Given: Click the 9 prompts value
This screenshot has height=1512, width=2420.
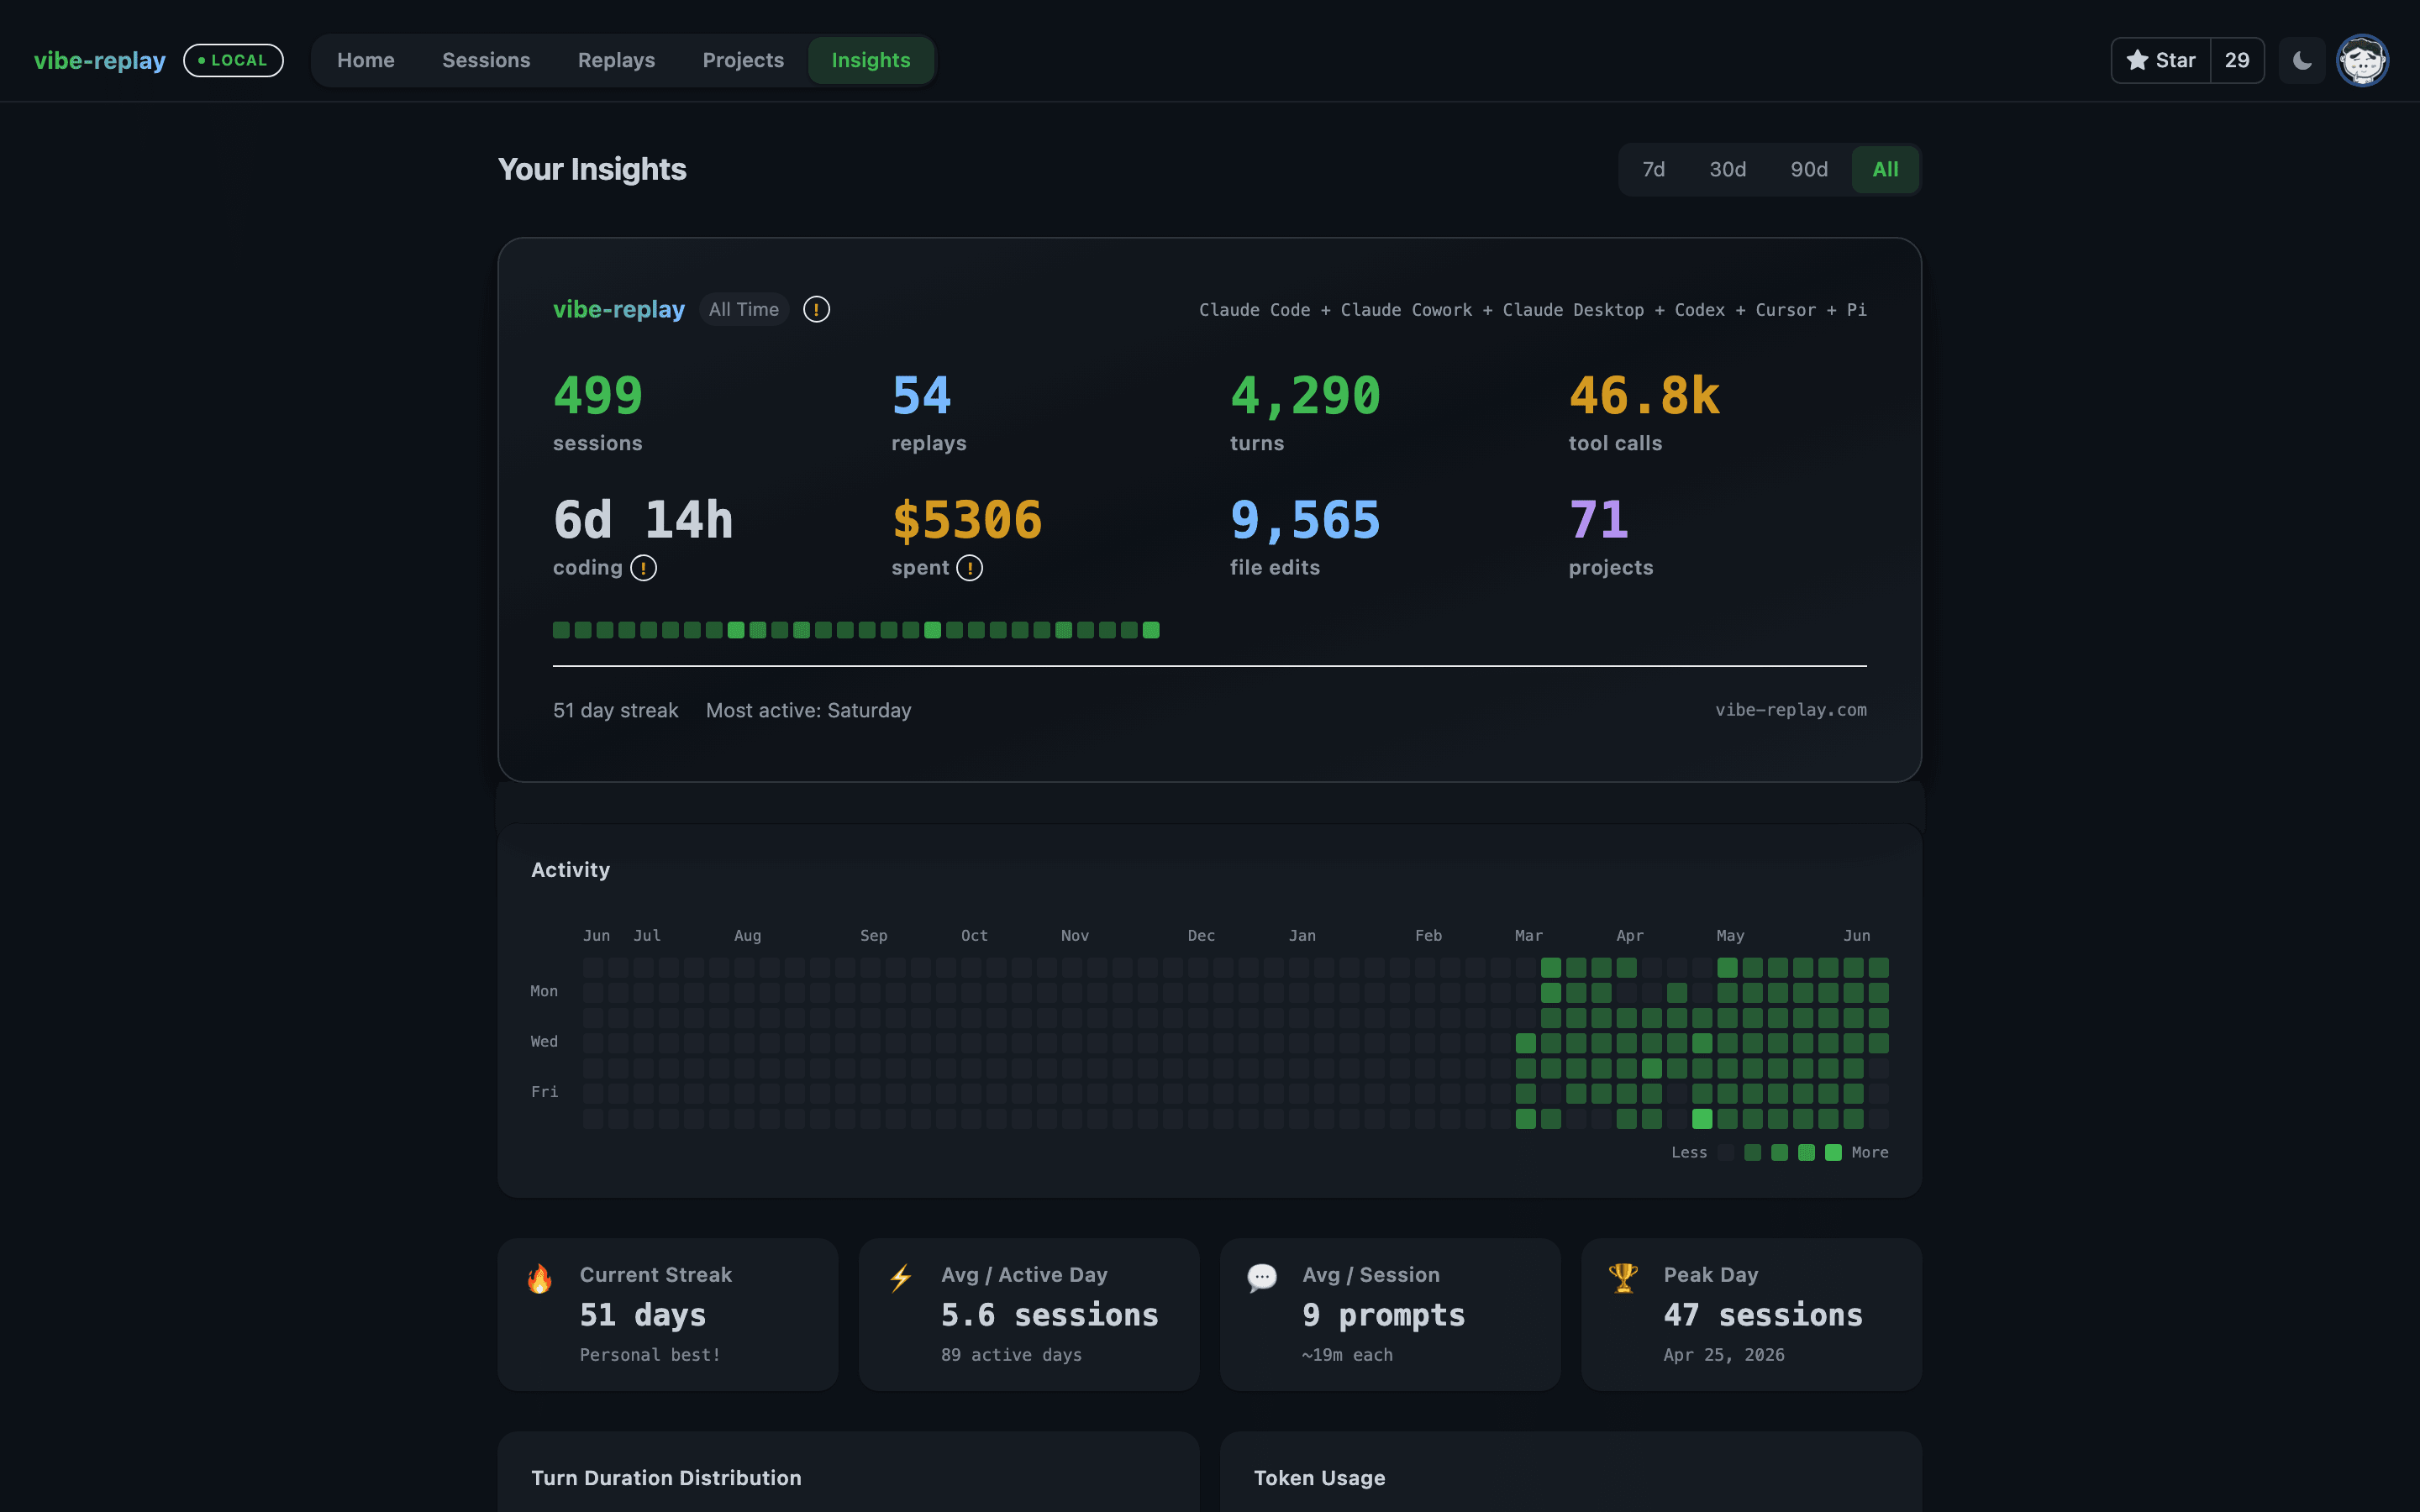Looking at the screenshot, I should click(x=1384, y=1315).
